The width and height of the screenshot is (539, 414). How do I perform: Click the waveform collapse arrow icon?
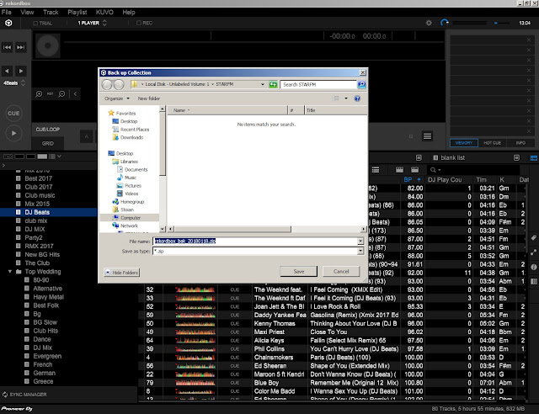(75, 93)
